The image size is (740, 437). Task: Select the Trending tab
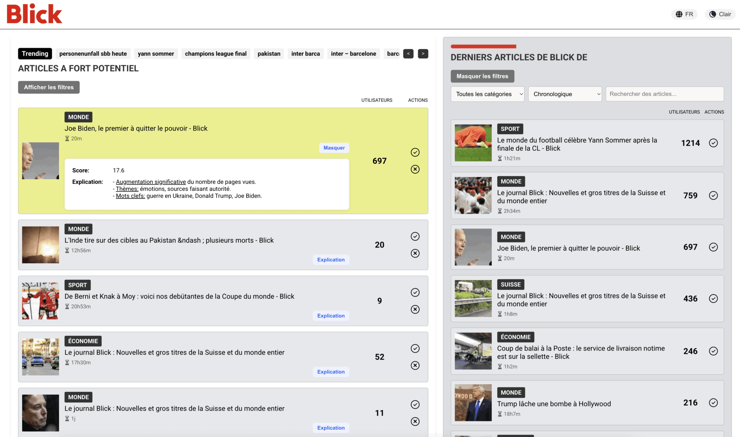pos(35,54)
